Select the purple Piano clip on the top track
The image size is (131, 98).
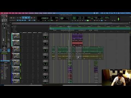[x=75, y=36]
